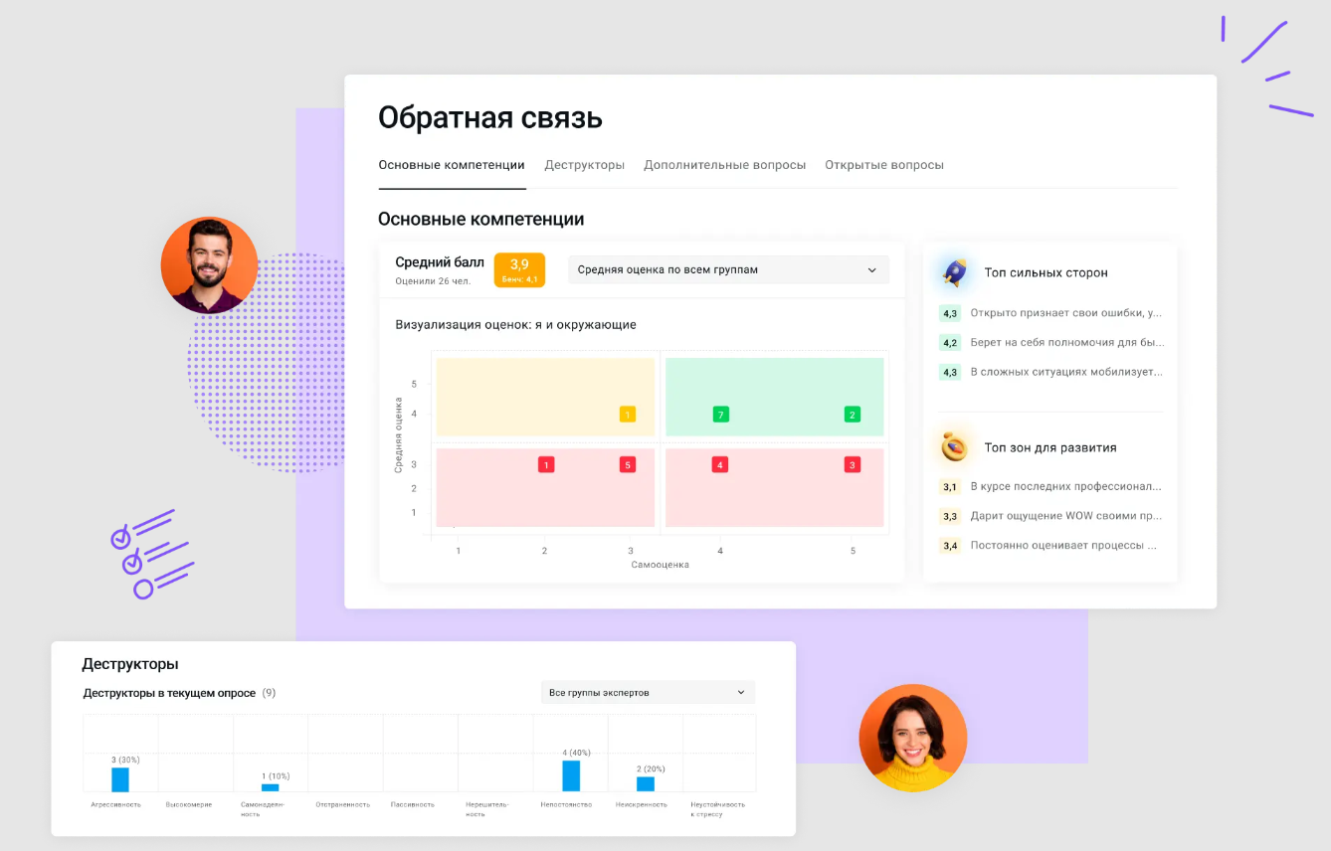Open the "Средняя оценка по всем группам" dropdown

click(x=727, y=269)
